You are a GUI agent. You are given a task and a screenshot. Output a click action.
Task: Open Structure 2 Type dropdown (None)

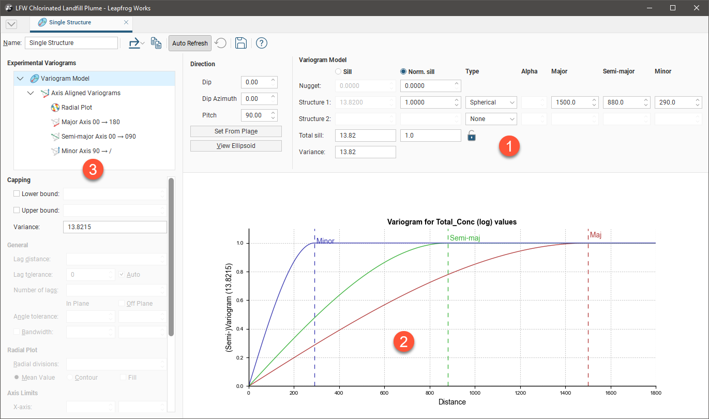tap(491, 119)
